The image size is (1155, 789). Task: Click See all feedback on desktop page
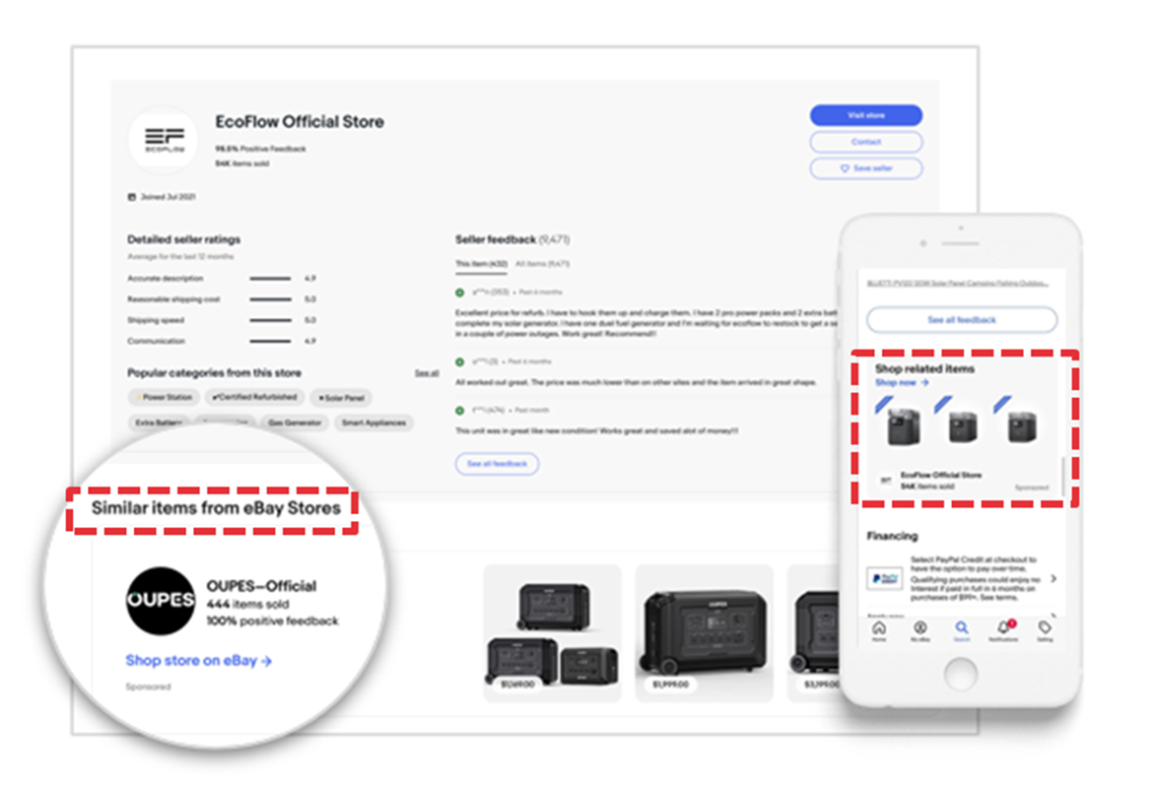click(x=498, y=464)
